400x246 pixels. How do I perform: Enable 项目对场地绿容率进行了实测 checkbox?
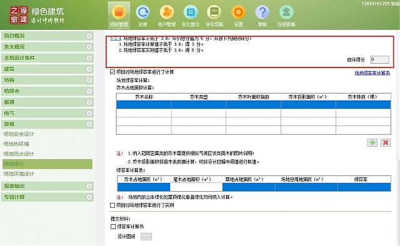112,205
